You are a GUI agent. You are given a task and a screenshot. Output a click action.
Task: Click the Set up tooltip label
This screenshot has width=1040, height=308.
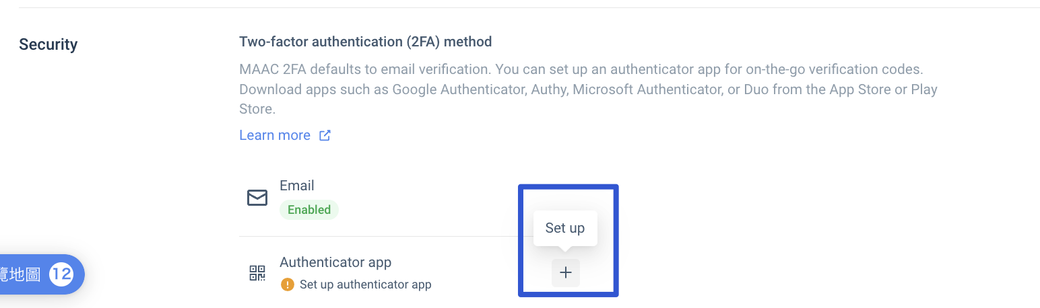coord(565,228)
